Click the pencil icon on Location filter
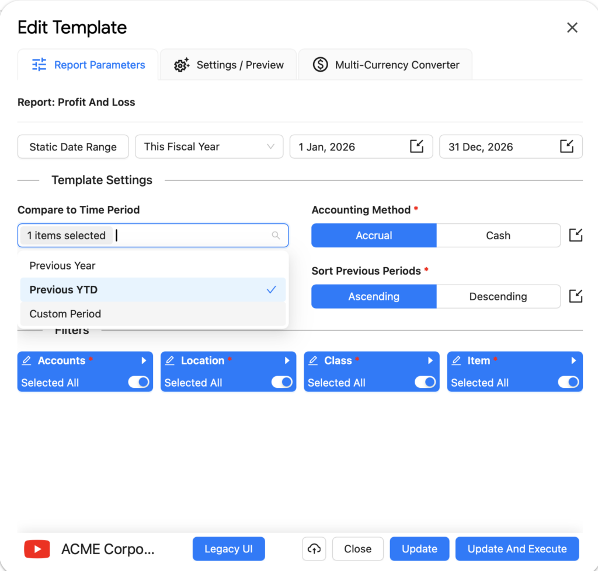Screen dimensions: 598x571 point(169,360)
